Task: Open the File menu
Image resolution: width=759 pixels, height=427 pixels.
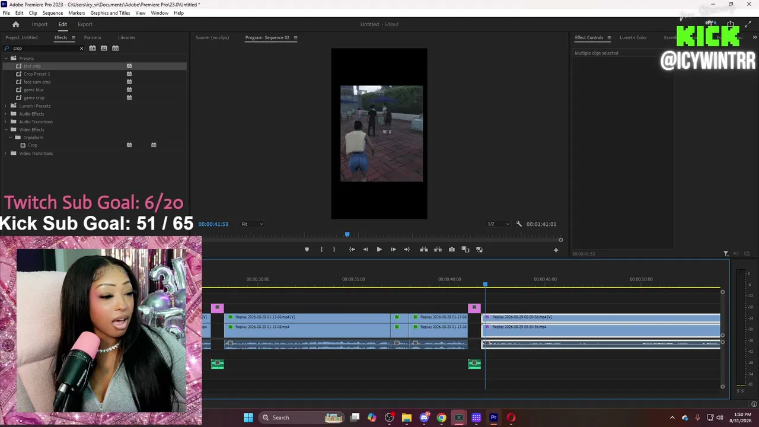Action: tap(6, 13)
